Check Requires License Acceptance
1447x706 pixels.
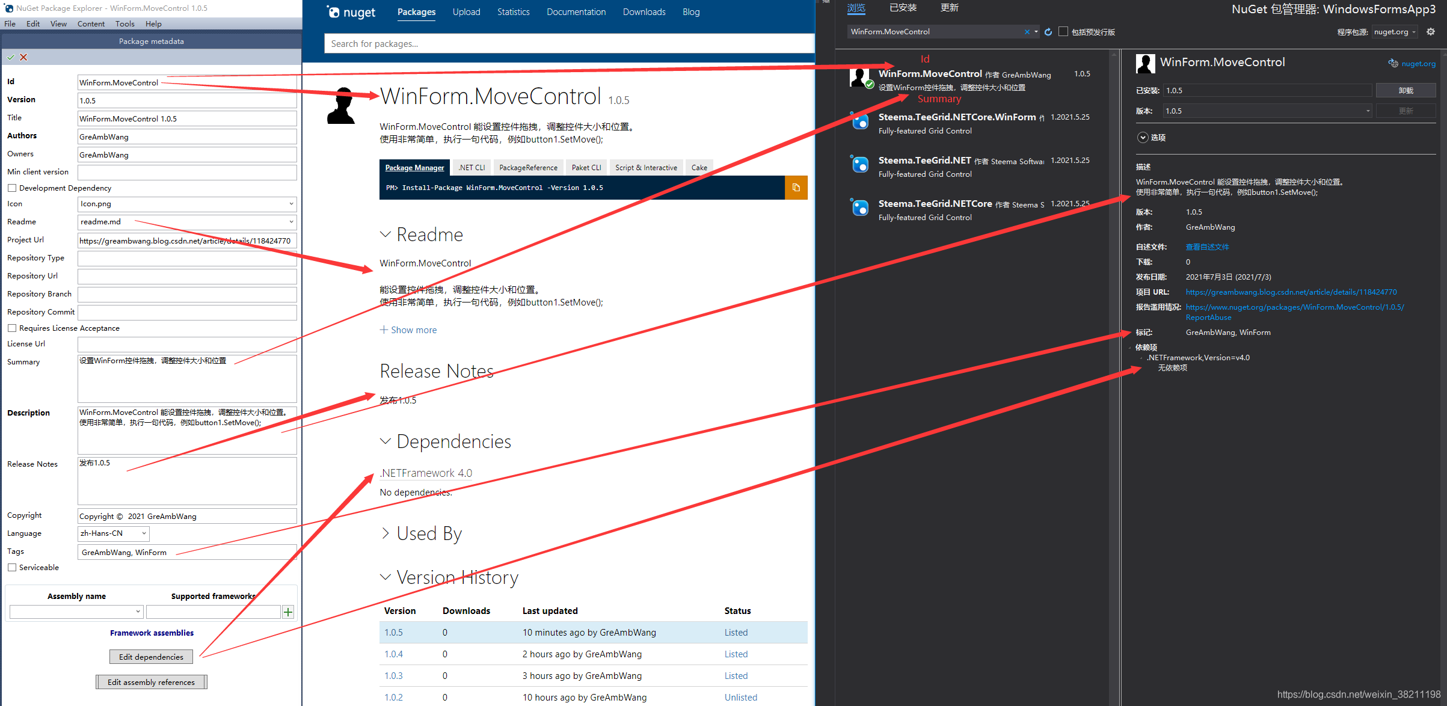coord(12,328)
